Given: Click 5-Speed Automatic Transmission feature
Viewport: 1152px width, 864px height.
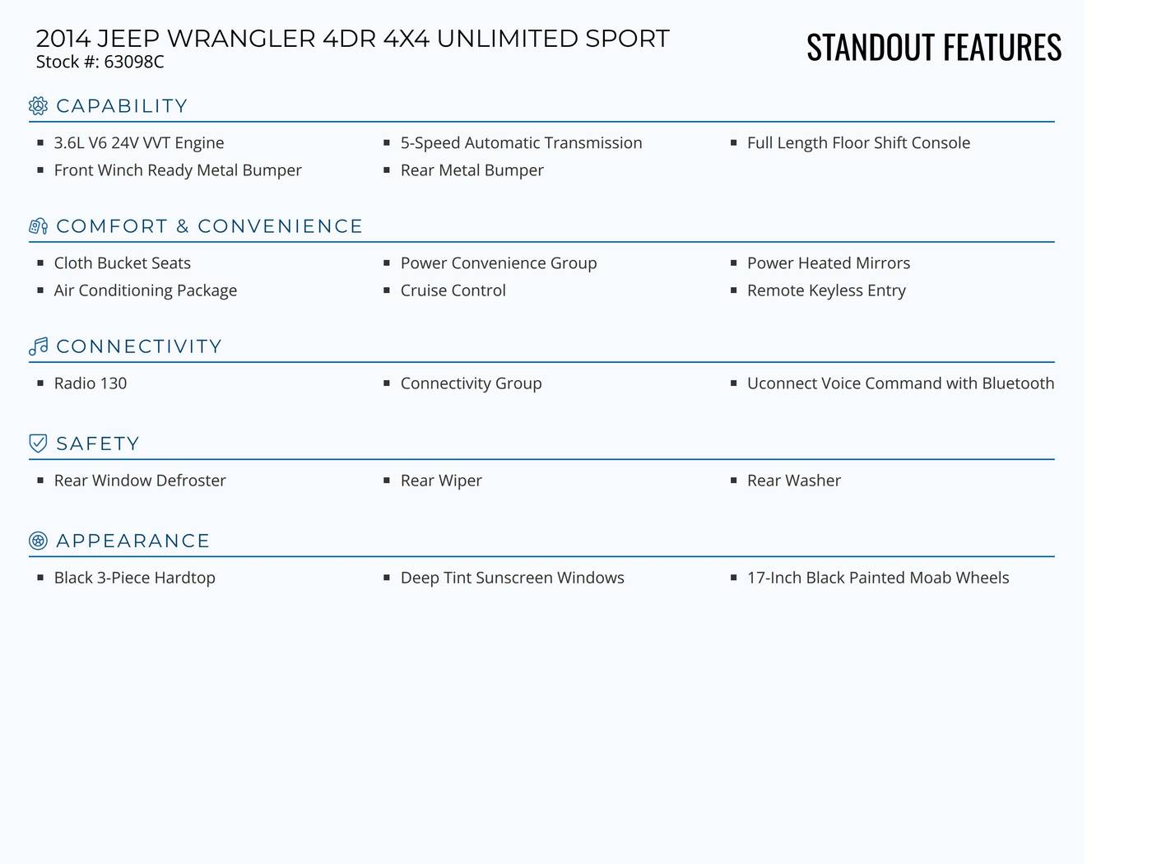Looking at the screenshot, I should click(x=522, y=143).
